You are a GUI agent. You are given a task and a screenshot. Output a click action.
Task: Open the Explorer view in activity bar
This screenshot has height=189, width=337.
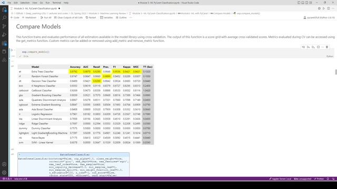(x=4, y=9)
